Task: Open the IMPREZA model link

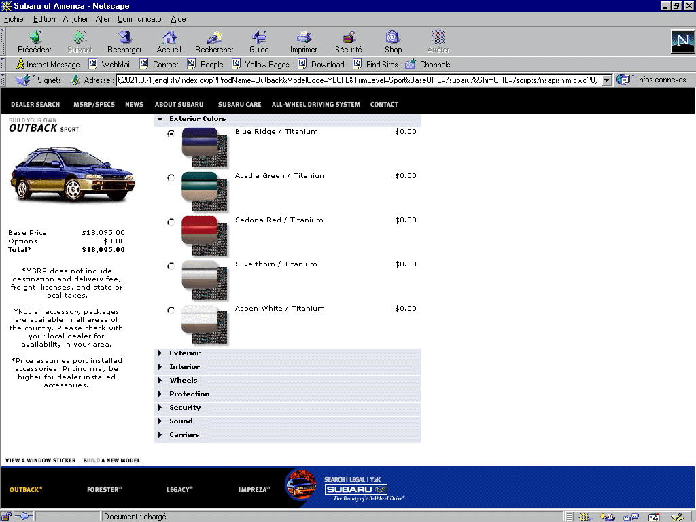Action: [254, 489]
